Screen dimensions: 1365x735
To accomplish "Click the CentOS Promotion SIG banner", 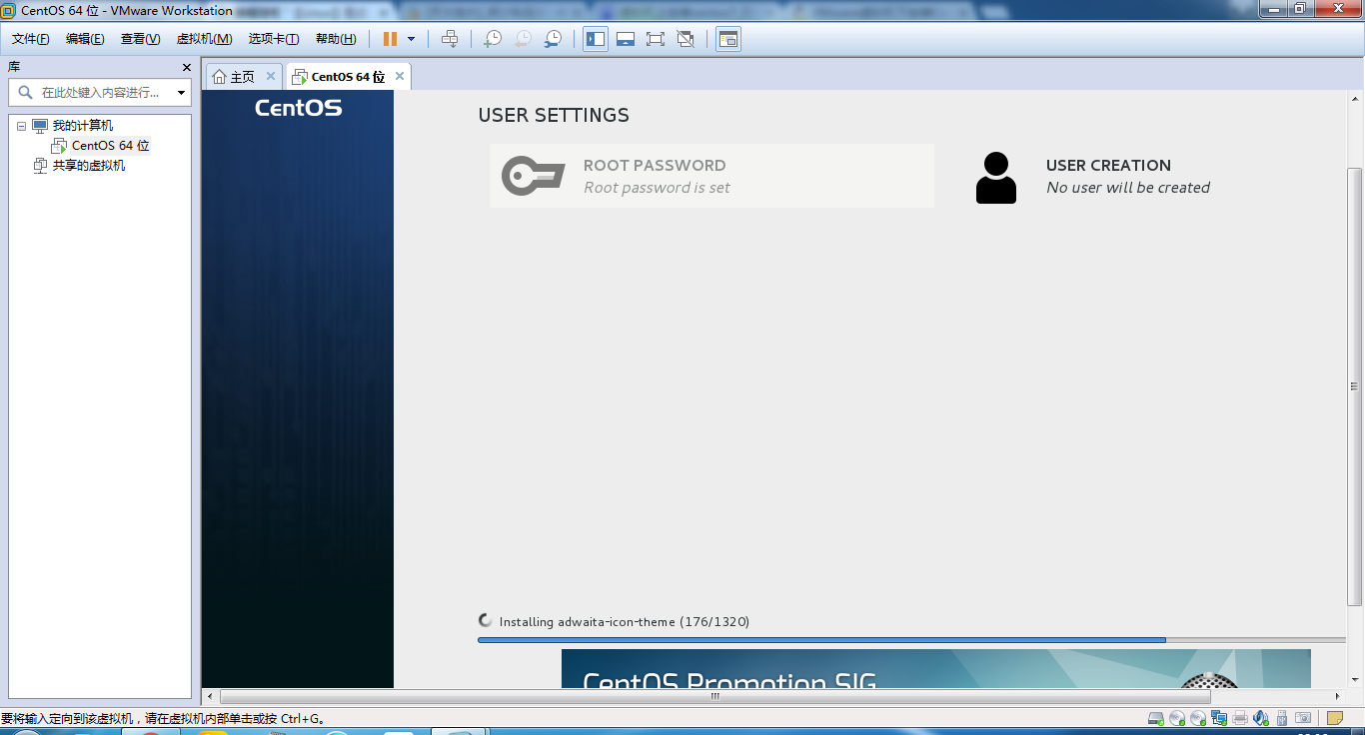I will tap(935, 668).
